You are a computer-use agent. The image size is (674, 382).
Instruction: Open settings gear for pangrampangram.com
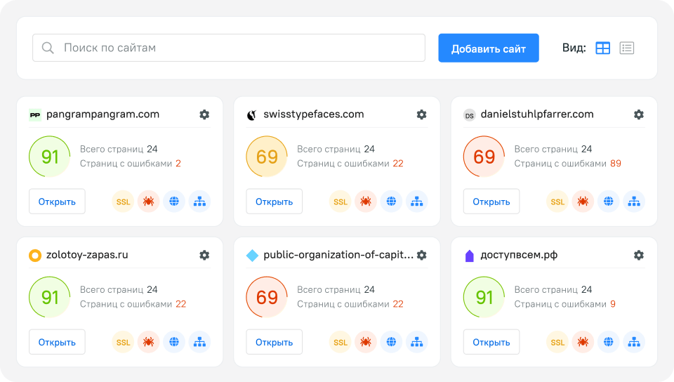tap(204, 114)
